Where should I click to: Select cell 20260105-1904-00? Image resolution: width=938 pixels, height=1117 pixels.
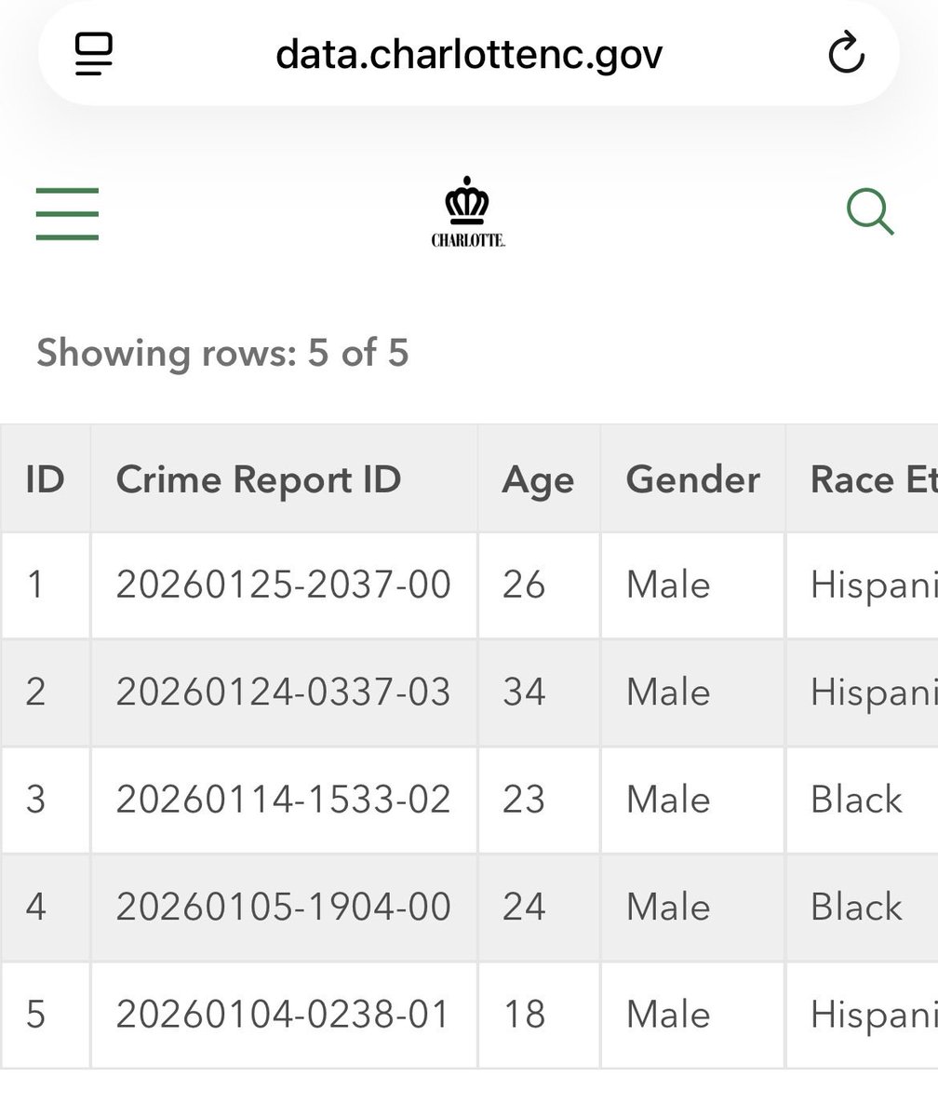pyautogui.click(x=283, y=907)
